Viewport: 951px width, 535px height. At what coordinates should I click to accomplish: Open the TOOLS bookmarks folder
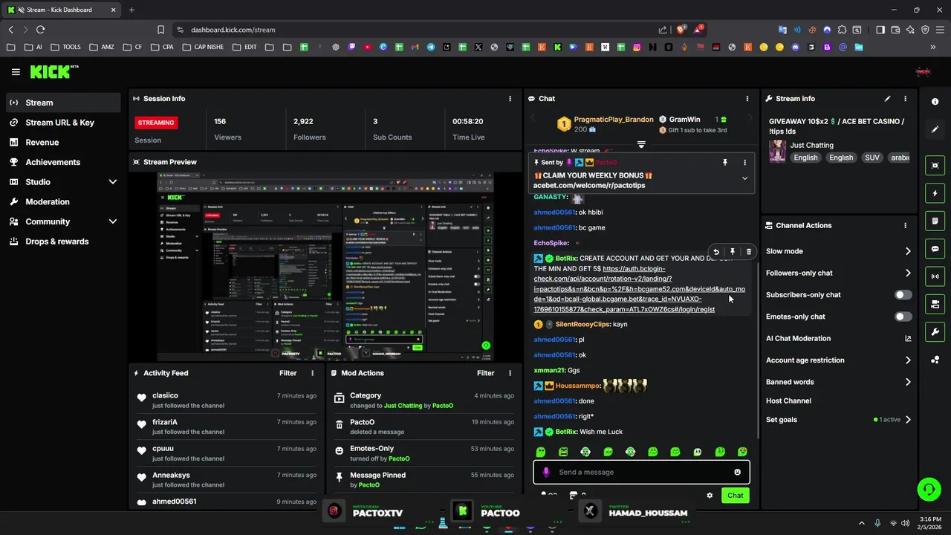point(66,47)
